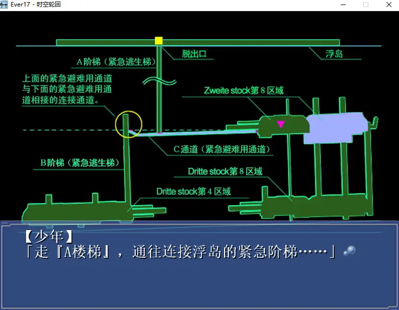399x310 pixels.
Task: Close the Ever17 window
Action: pyautogui.click(x=389, y=5)
